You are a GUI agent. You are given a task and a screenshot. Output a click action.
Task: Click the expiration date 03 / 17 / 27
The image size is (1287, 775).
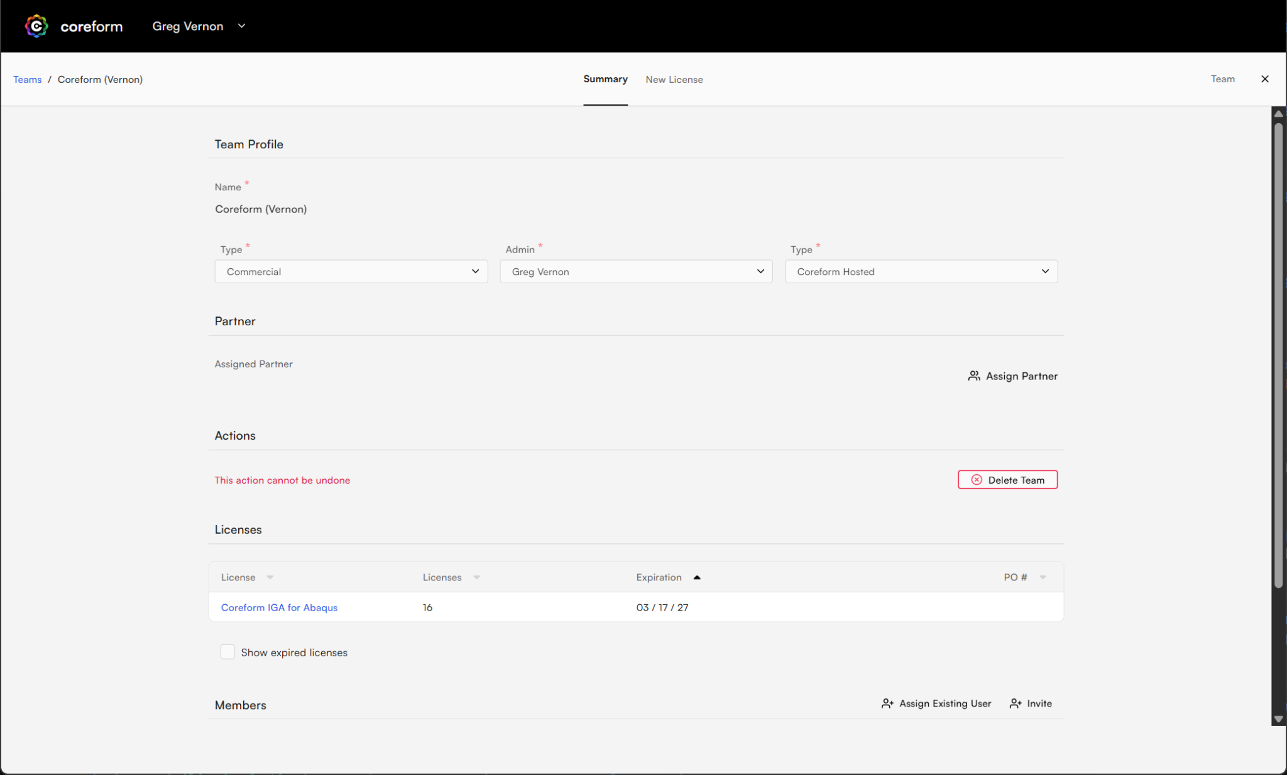pyautogui.click(x=662, y=607)
